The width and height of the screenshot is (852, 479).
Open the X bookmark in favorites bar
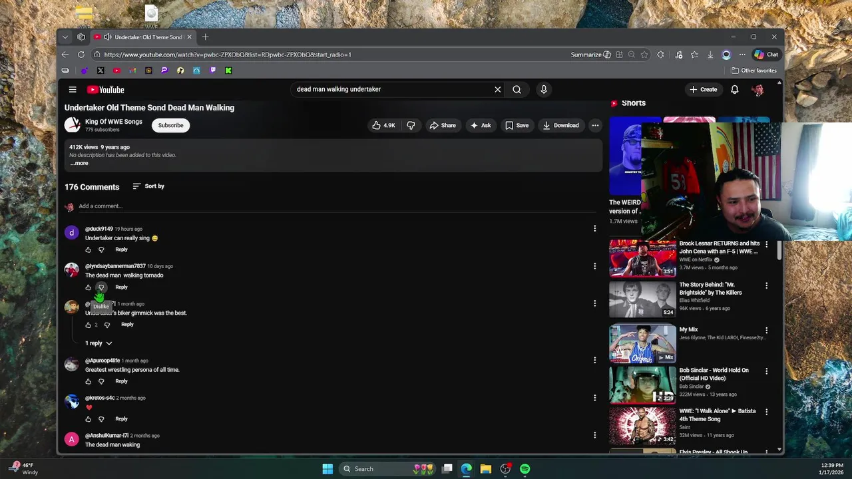(x=101, y=71)
